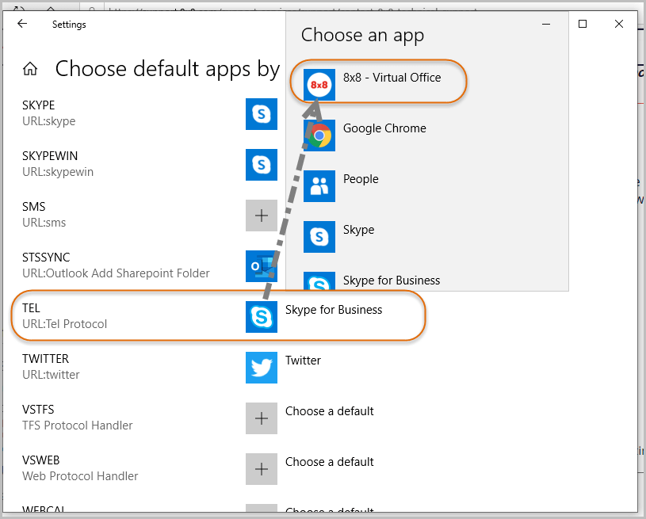Image resolution: width=646 pixels, height=519 pixels.
Task: Choose Google Chrome from app list
Action: pos(384,129)
